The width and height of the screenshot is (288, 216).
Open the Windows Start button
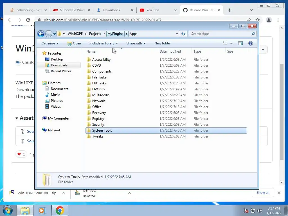click(x=8, y=210)
